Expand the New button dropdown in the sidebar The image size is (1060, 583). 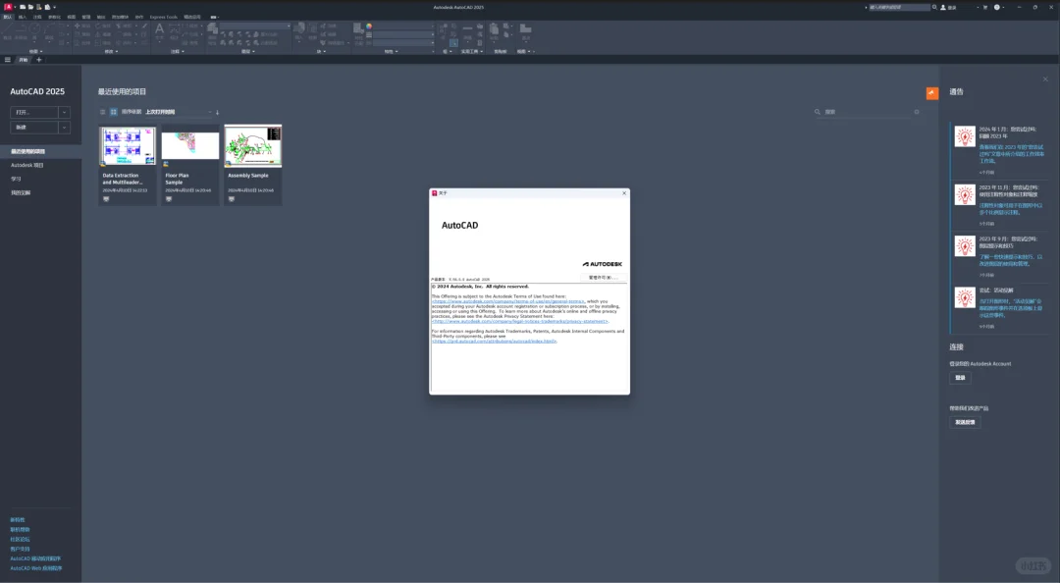pyautogui.click(x=66, y=126)
